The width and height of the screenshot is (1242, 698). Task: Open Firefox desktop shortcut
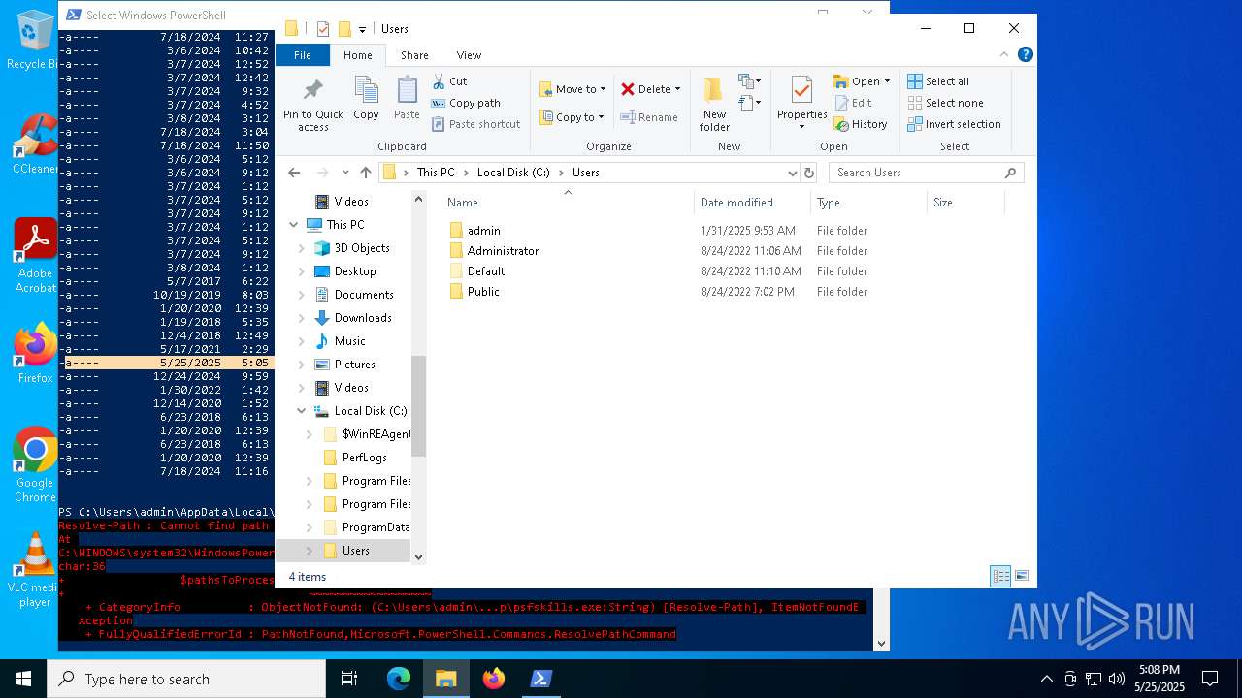point(35,353)
